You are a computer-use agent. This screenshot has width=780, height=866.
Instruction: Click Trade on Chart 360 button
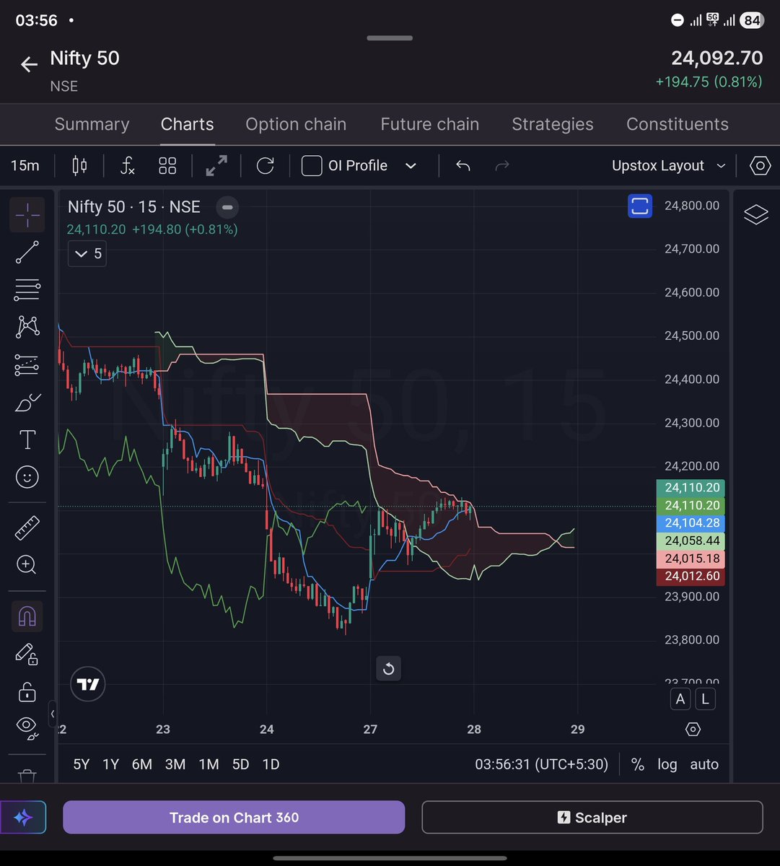pos(234,818)
